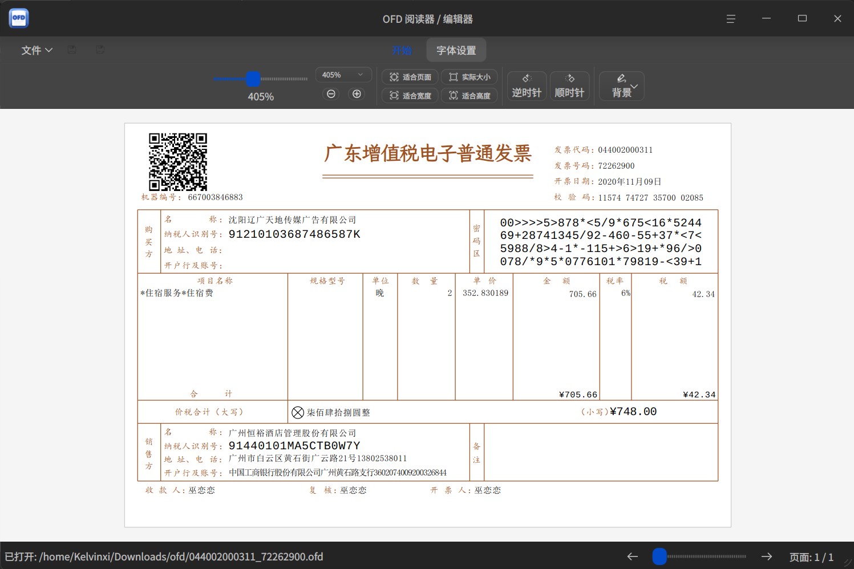854x569 pixels.
Task: Zoom in with the plus button
Action: pyautogui.click(x=357, y=94)
